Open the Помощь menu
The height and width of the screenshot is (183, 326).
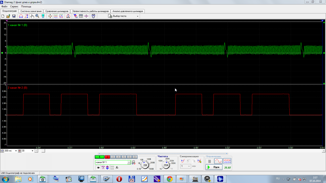26,6
